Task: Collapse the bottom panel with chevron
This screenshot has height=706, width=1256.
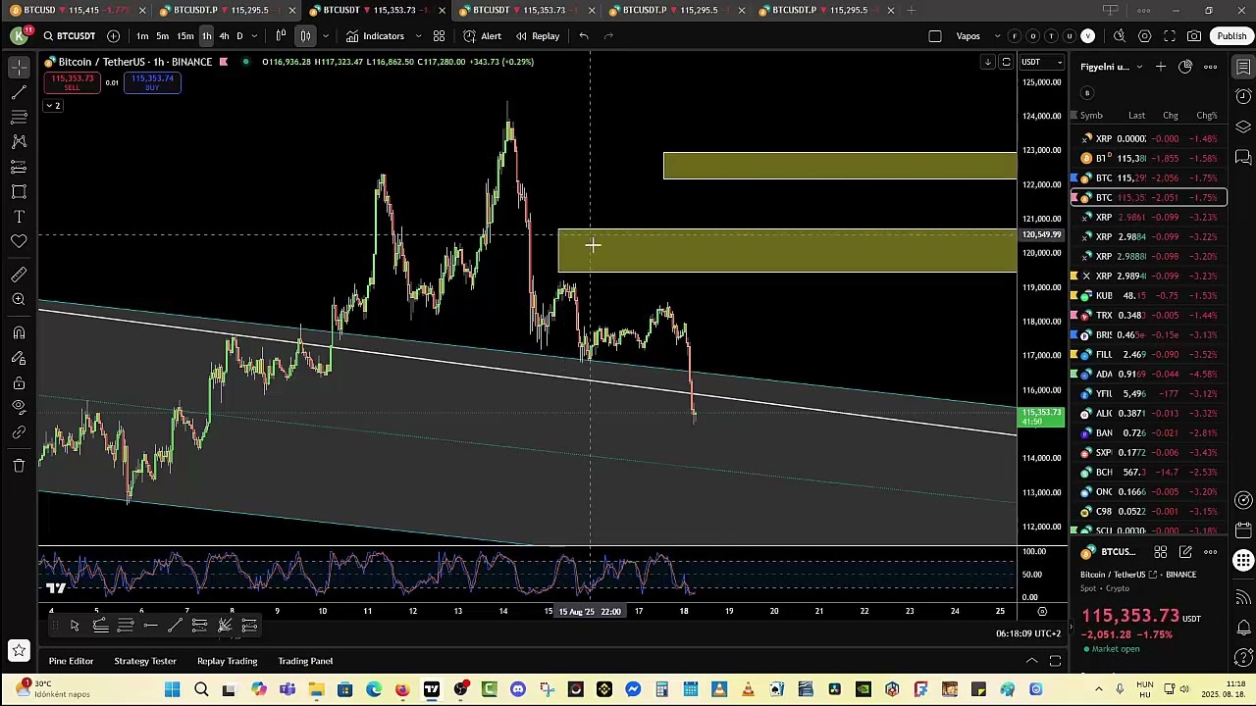Action: click(x=1031, y=661)
